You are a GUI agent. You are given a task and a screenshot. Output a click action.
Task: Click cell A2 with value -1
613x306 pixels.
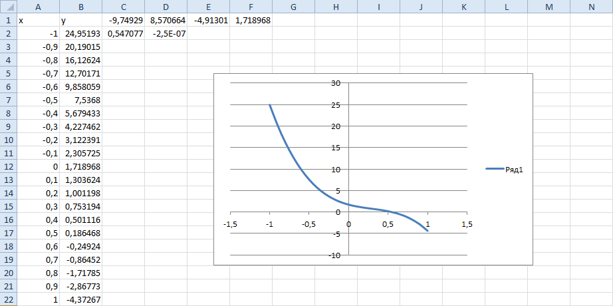[x=39, y=34]
